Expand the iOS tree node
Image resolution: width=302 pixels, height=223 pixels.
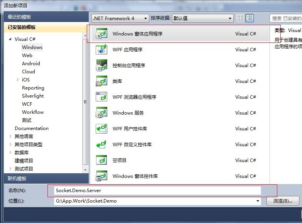point(18,79)
